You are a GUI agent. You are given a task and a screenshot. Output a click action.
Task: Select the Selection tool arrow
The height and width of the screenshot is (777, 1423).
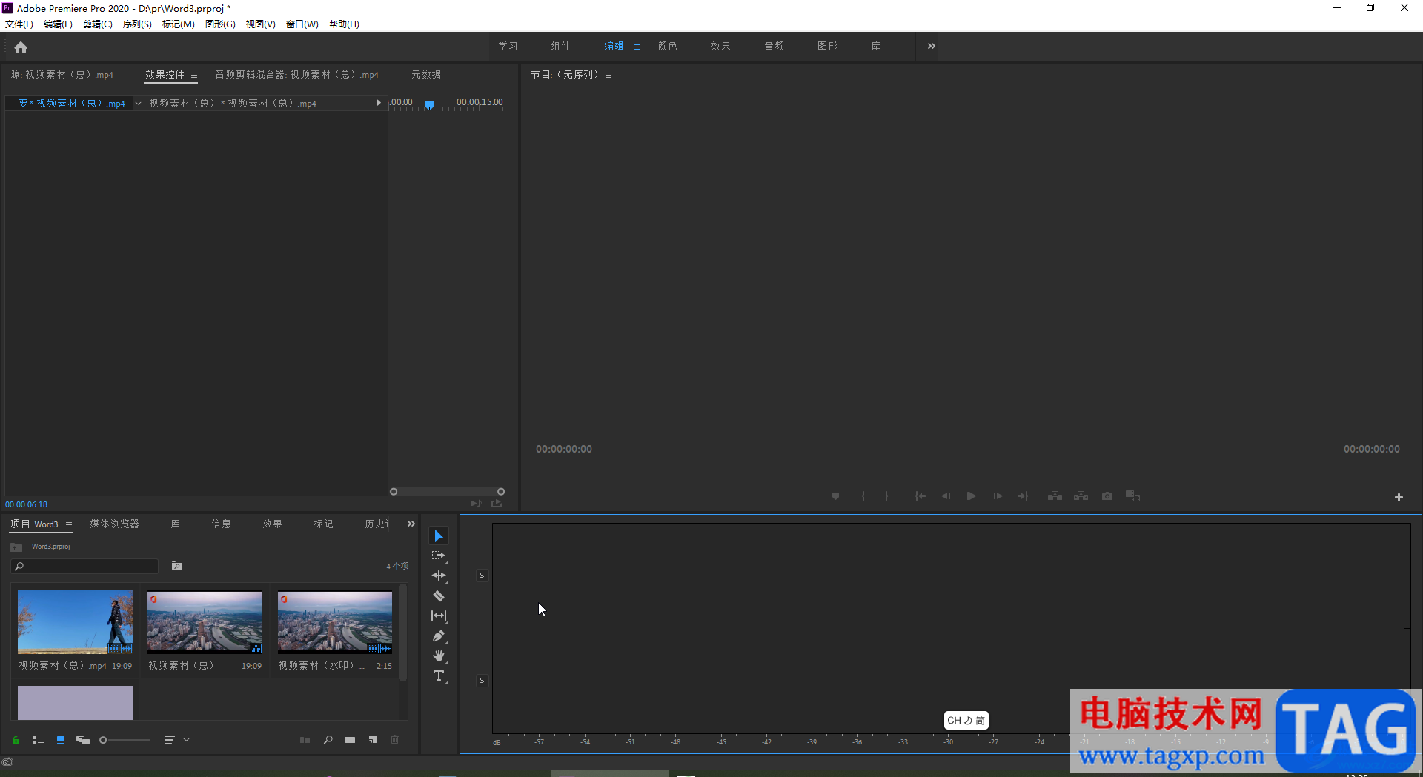point(439,536)
